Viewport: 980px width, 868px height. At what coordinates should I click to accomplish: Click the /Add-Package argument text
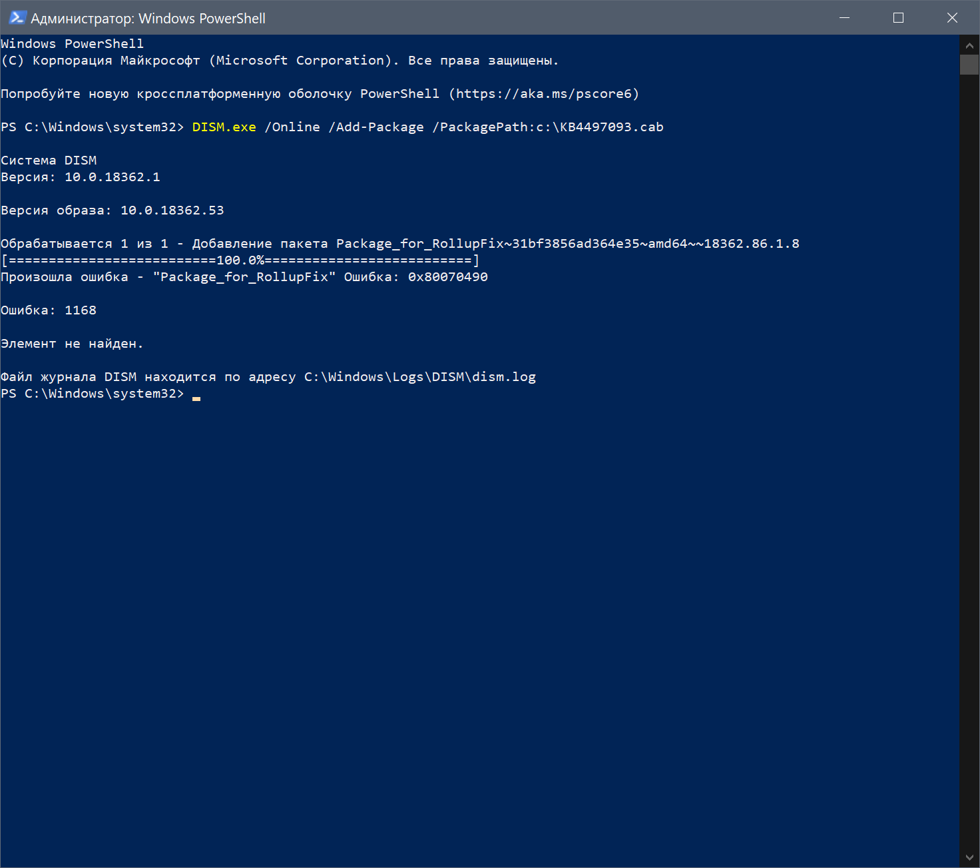[376, 127]
